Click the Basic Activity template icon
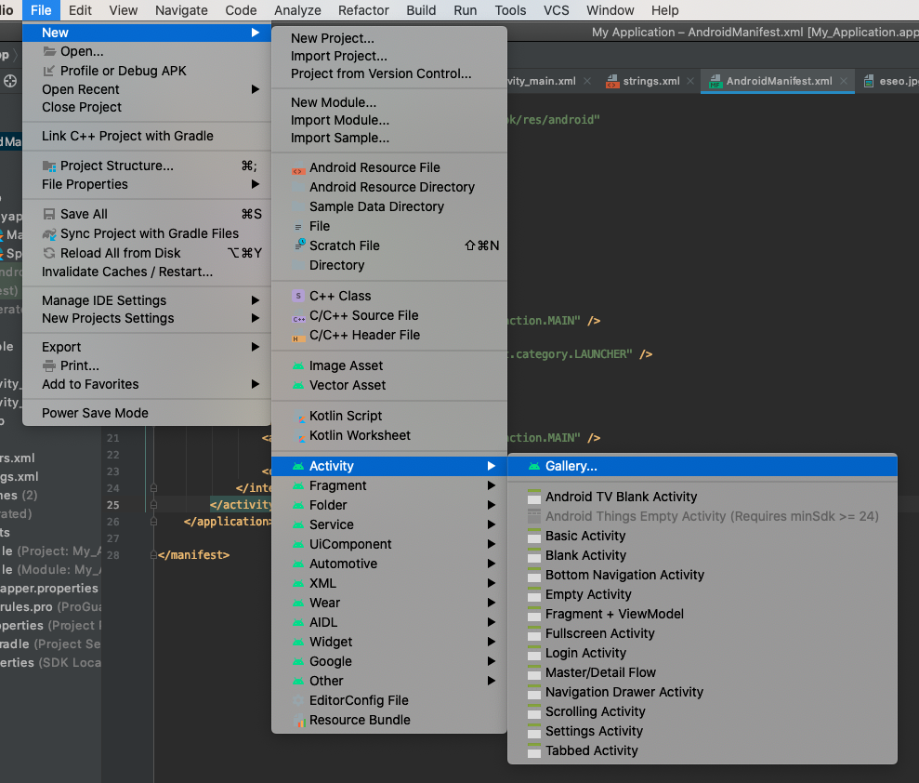The image size is (919, 783). 534,536
